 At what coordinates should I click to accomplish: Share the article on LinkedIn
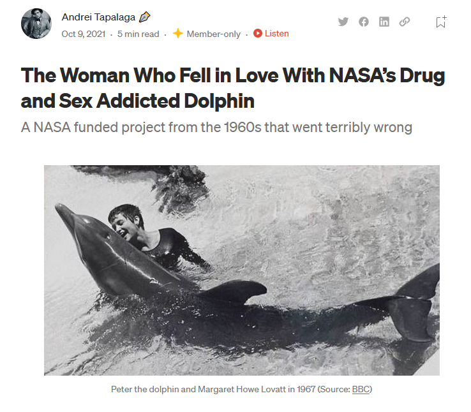tap(384, 22)
